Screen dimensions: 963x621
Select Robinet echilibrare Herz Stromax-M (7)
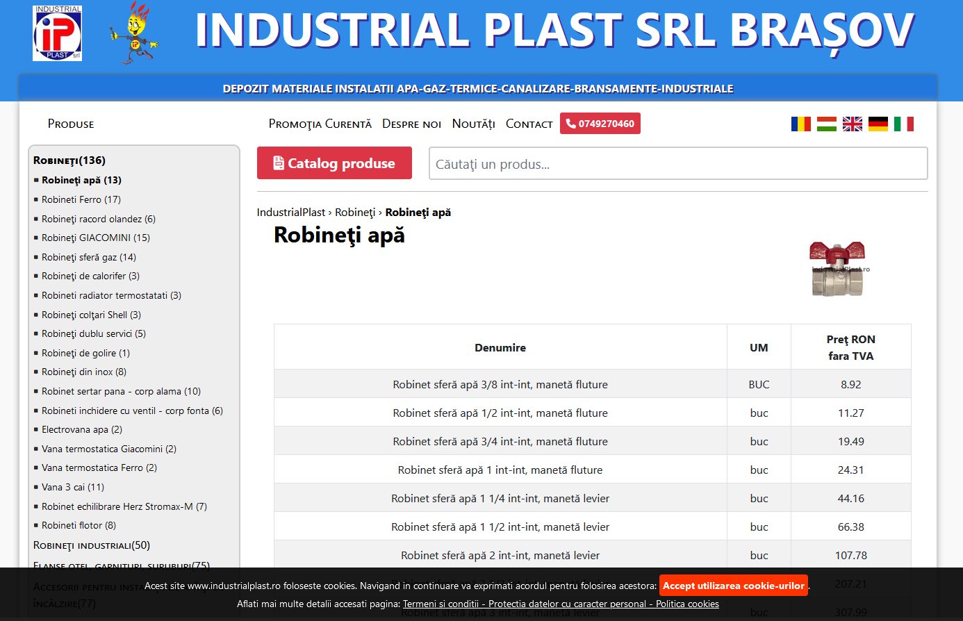[124, 506]
